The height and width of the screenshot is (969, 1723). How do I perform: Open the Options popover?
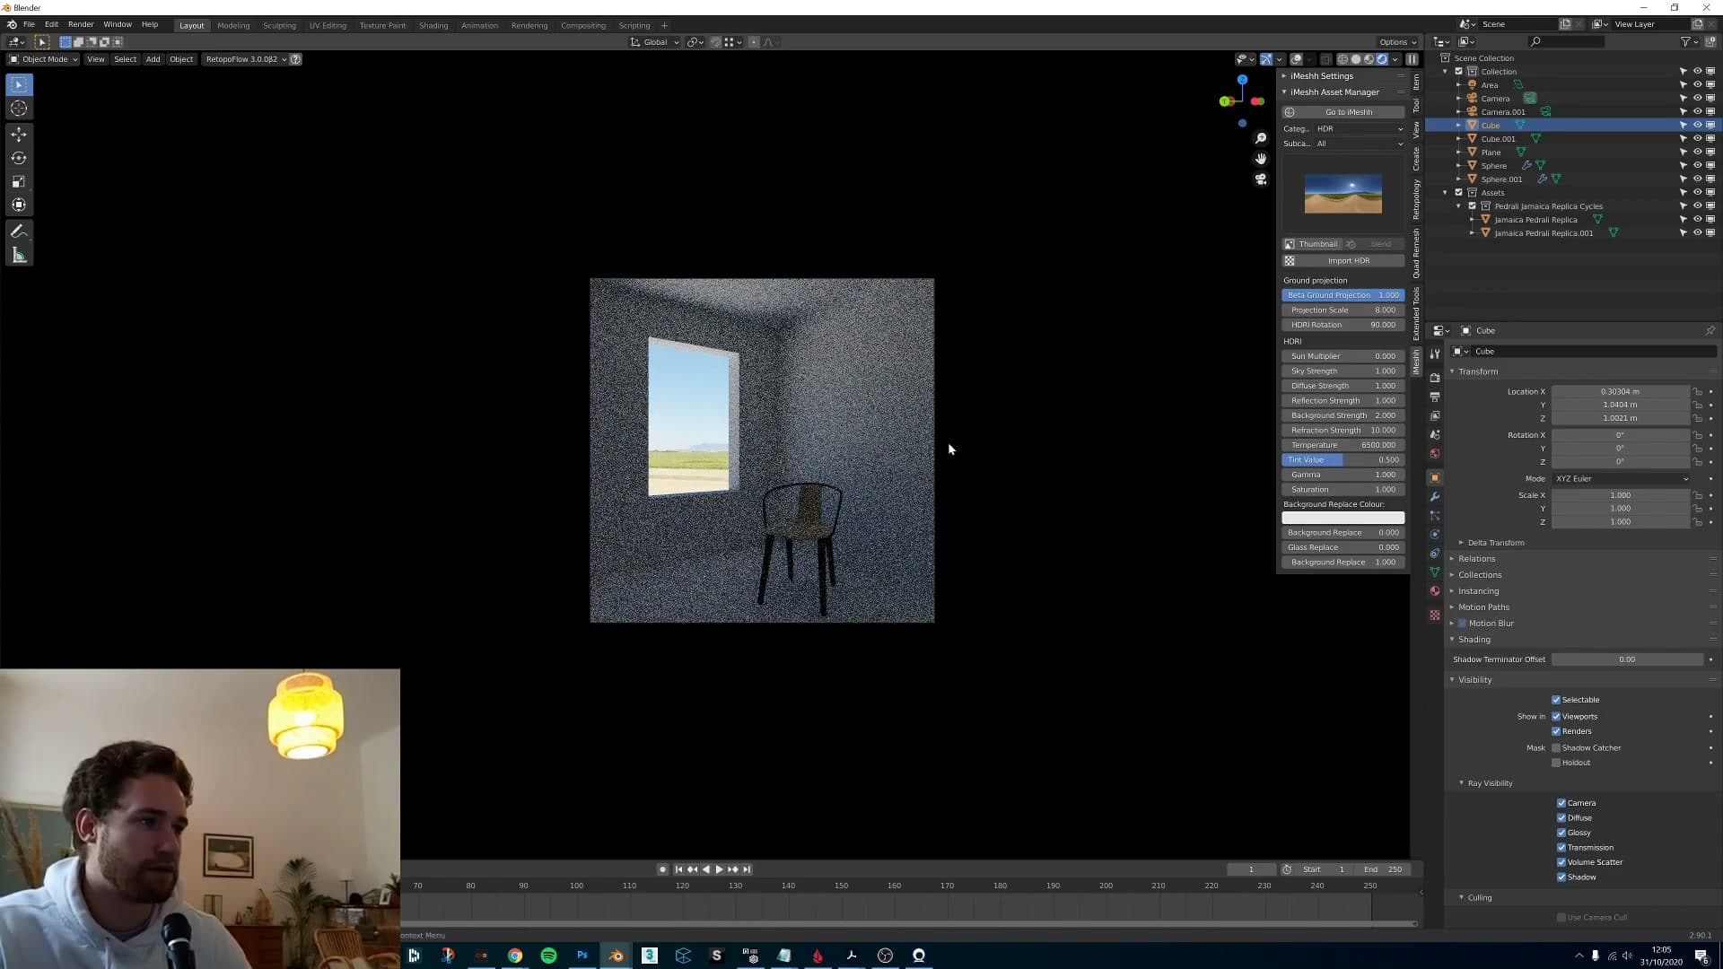pos(1397,42)
